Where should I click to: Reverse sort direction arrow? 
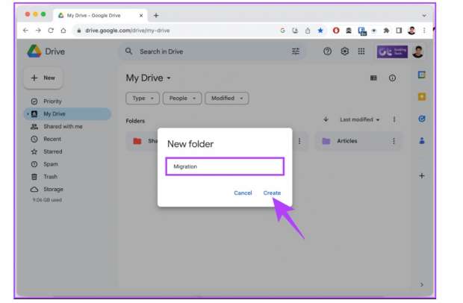point(326,119)
